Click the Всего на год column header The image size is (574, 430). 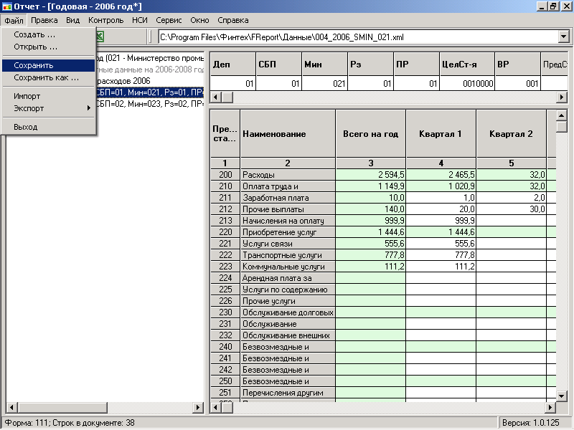(x=370, y=134)
